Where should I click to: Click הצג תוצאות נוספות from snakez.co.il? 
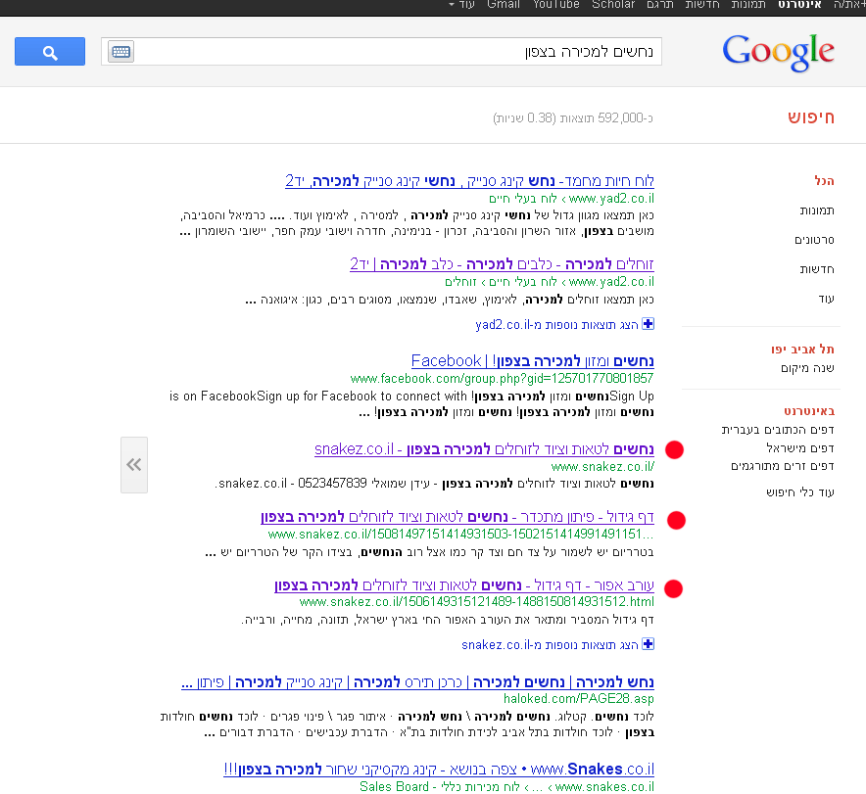(551, 644)
